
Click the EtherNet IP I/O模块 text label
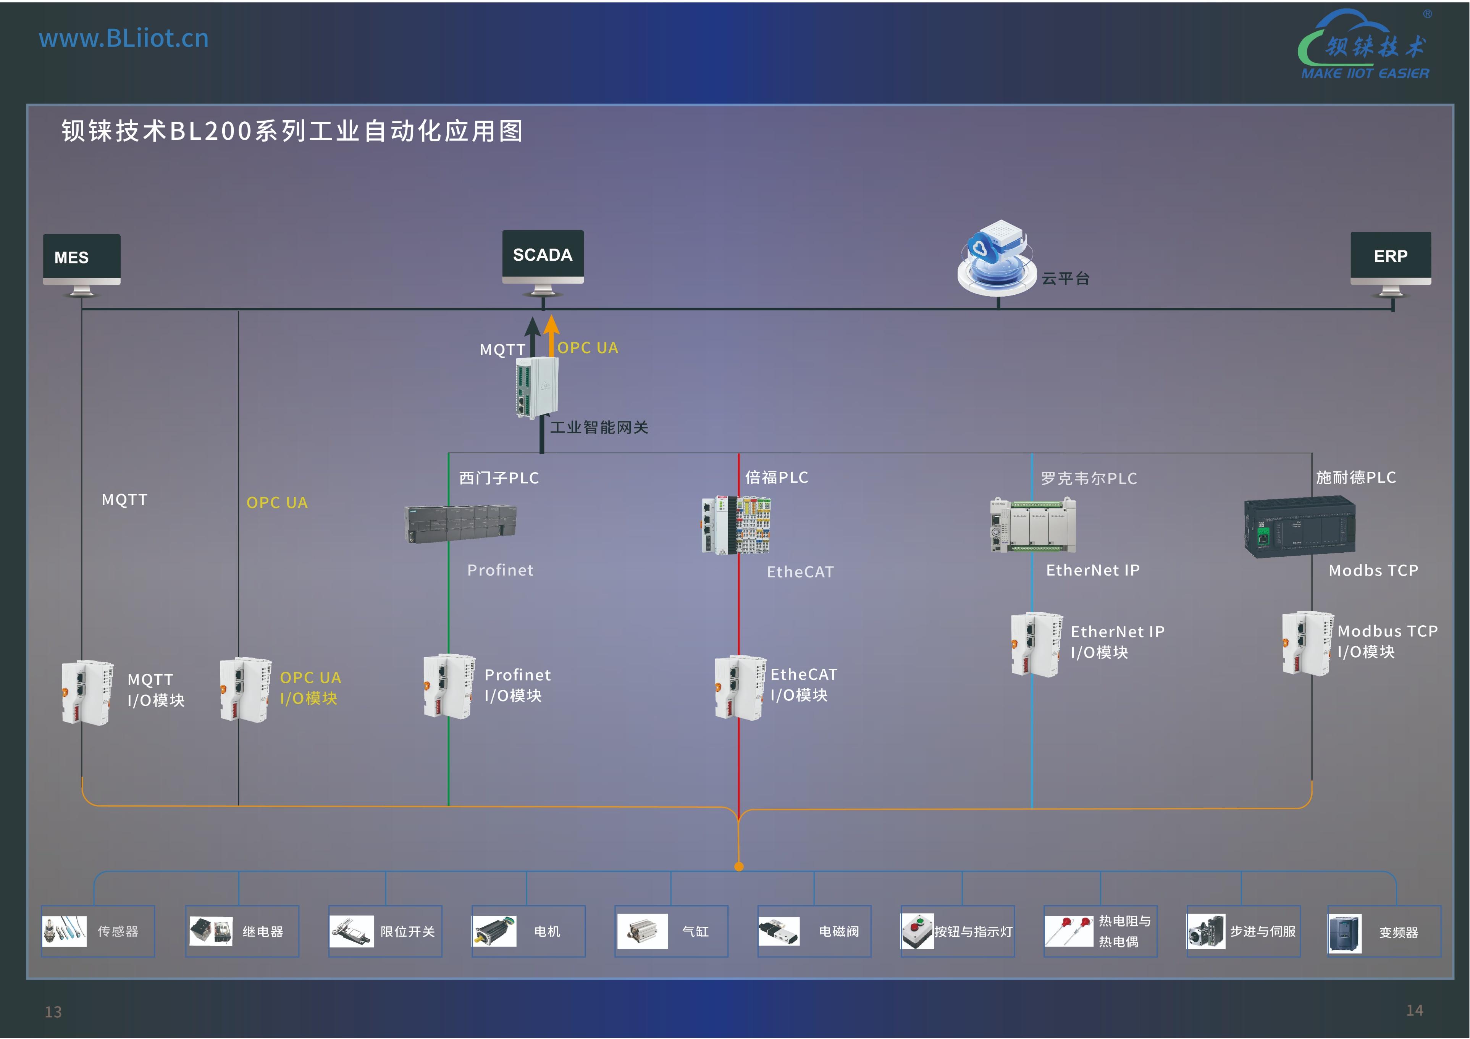coord(1118,642)
